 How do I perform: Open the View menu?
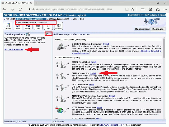pos(75,19)
